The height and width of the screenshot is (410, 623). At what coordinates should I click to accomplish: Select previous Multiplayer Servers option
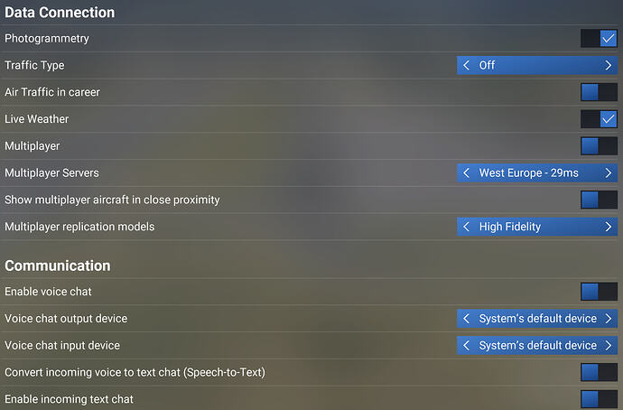click(x=467, y=172)
